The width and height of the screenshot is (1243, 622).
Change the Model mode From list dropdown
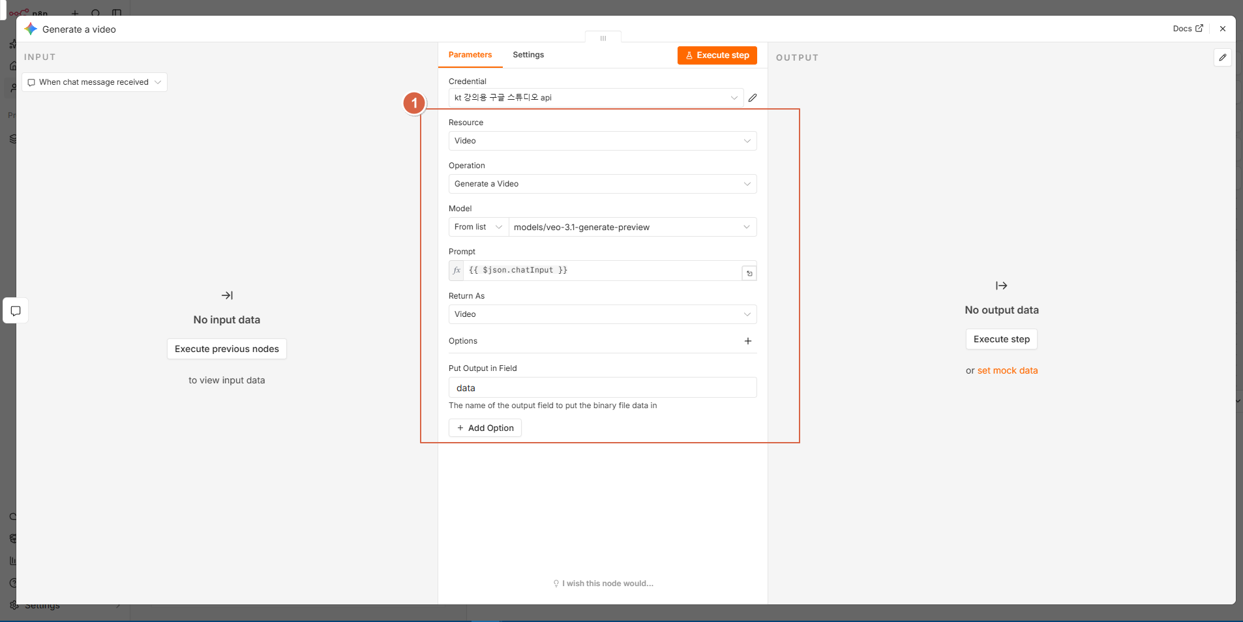pyautogui.click(x=479, y=227)
